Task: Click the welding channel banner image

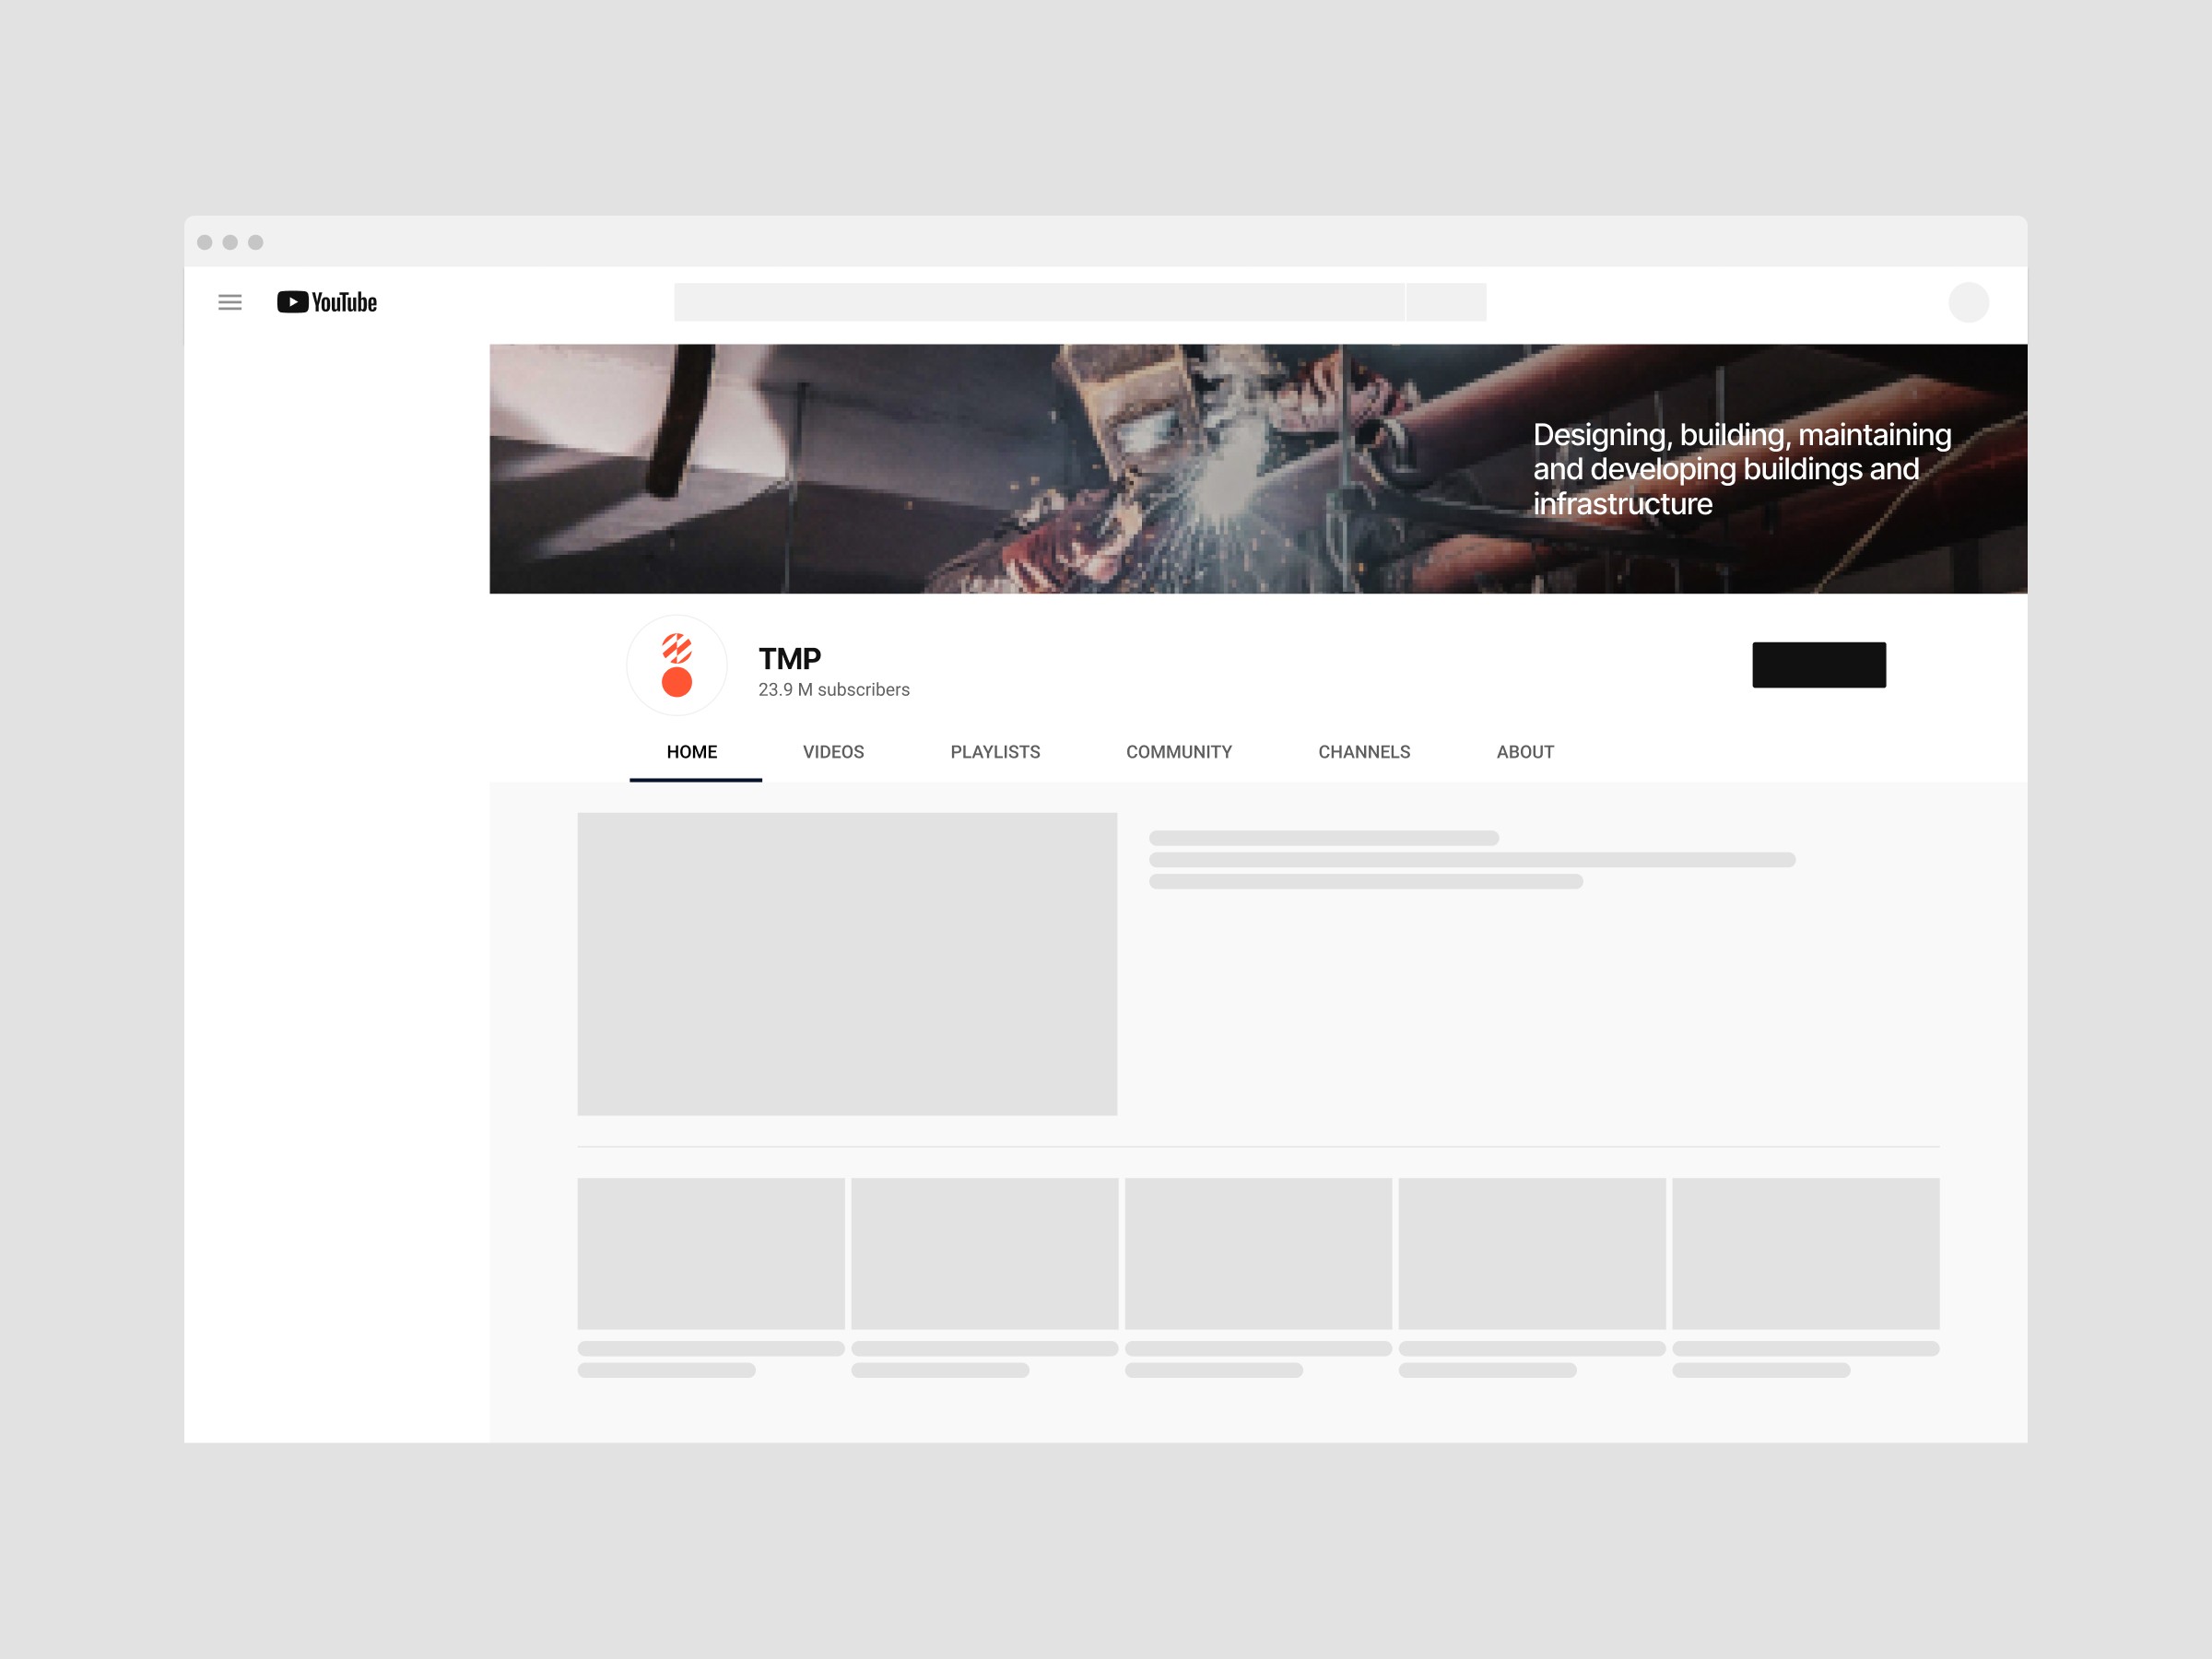Action: tap(1000, 468)
